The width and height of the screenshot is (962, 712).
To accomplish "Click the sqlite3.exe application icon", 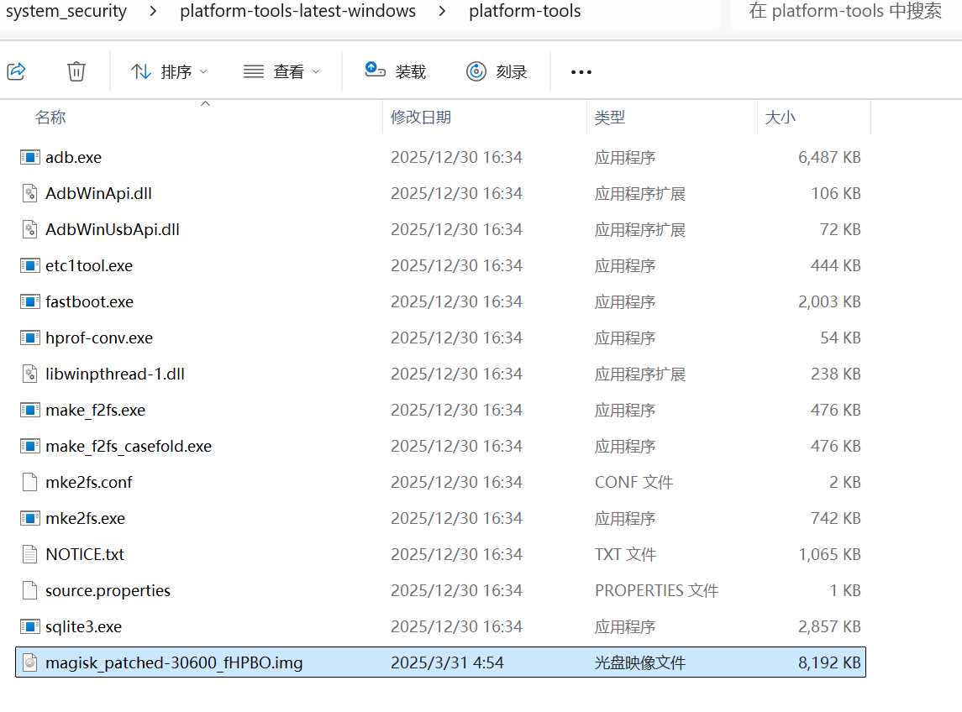I will (30, 626).
